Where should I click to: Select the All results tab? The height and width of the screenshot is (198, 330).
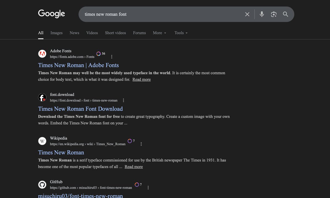[41, 33]
